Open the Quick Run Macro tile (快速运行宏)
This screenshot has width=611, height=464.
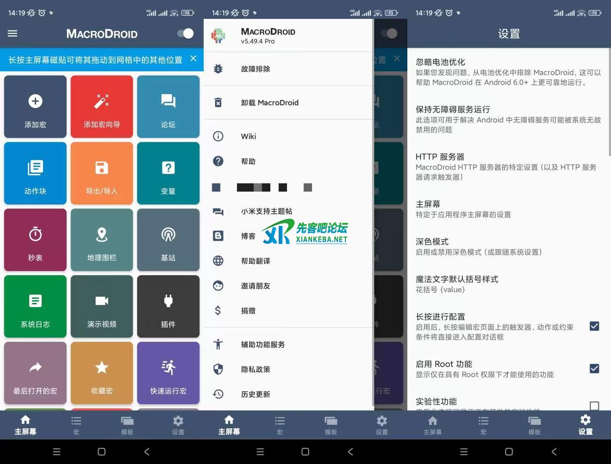point(168,373)
